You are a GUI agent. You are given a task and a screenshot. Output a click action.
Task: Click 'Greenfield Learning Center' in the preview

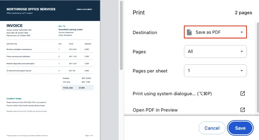[70, 29]
